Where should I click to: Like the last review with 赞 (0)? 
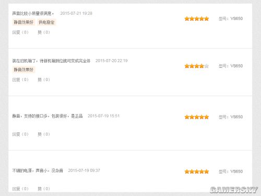[x=44, y=189]
